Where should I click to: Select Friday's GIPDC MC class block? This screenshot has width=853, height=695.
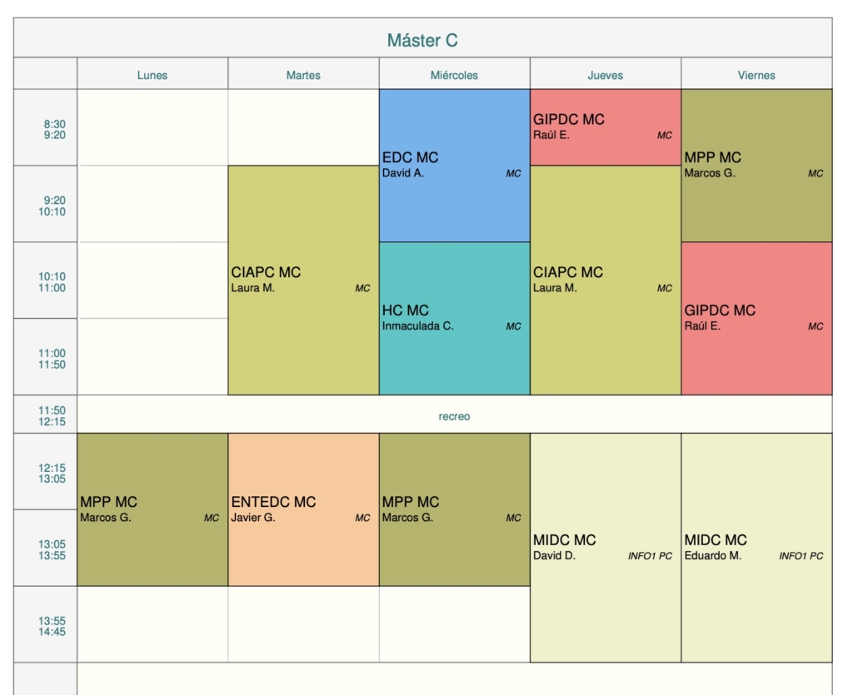pos(756,318)
